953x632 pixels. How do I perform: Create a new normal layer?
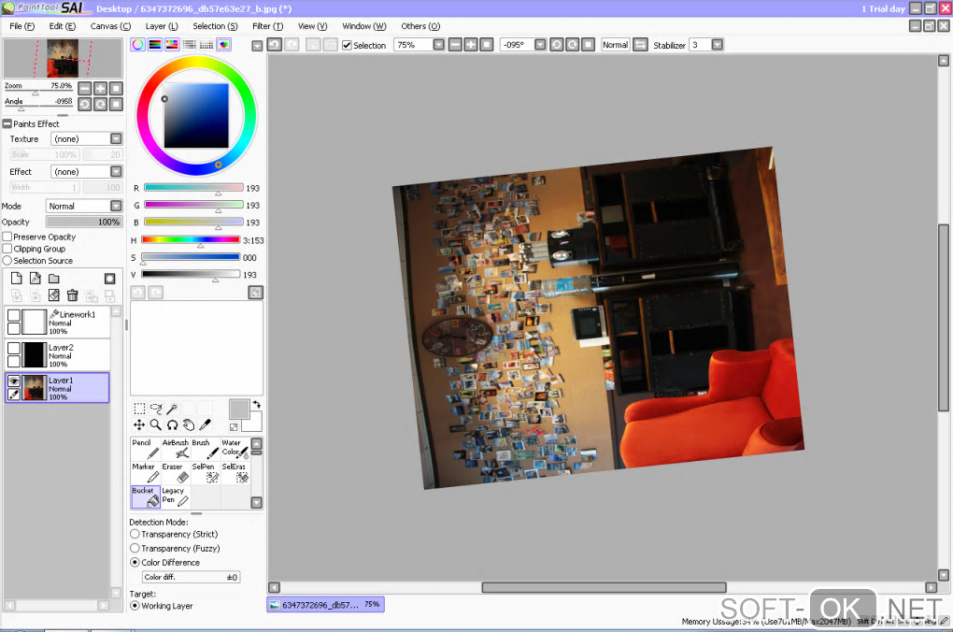tap(17, 279)
